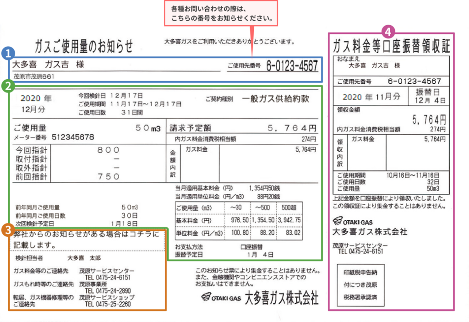Click the ~30 column header
The image size is (469, 322).
[x=236, y=207]
